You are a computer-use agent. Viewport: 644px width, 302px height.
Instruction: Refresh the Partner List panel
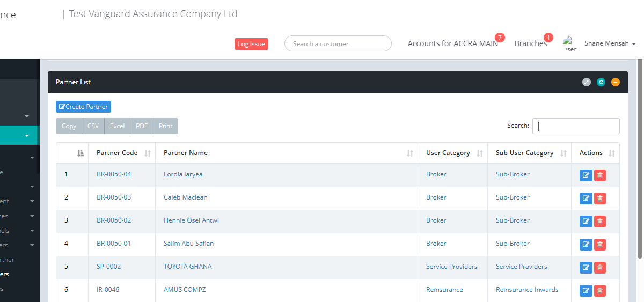601,82
